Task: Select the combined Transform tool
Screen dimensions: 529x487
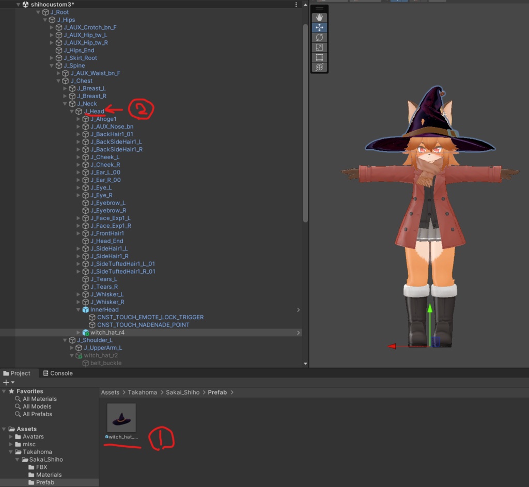Action: click(319, 67)
